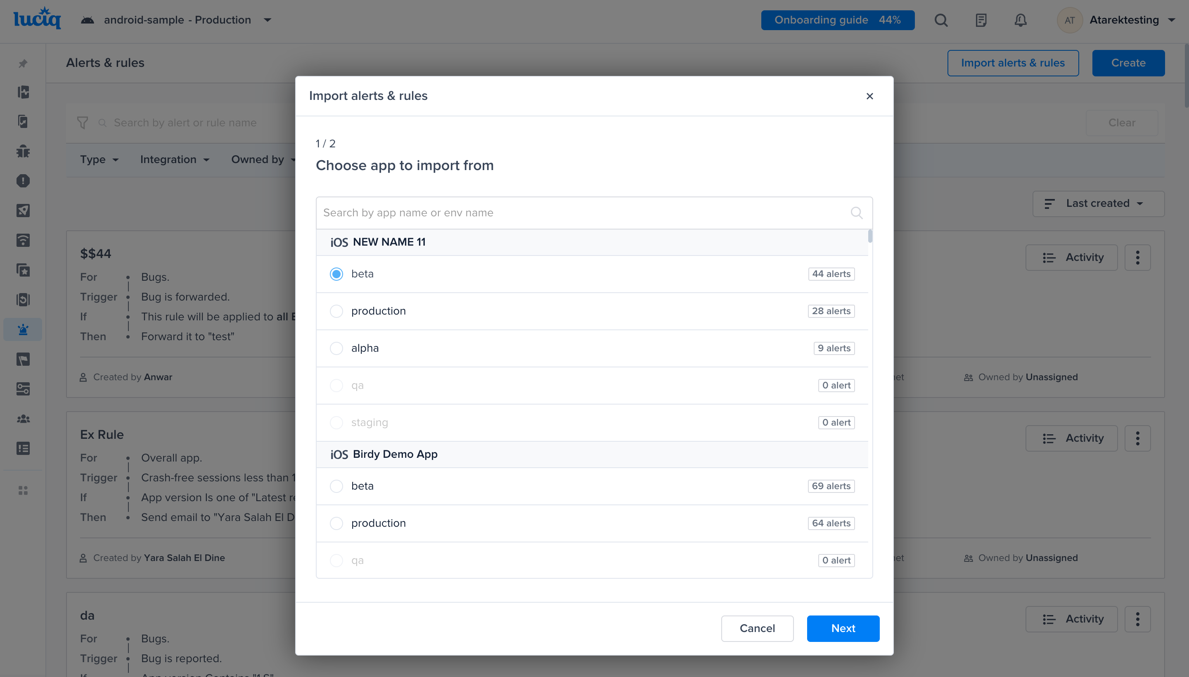Close the Import alerts & rules dialog

tap(869, 96)
